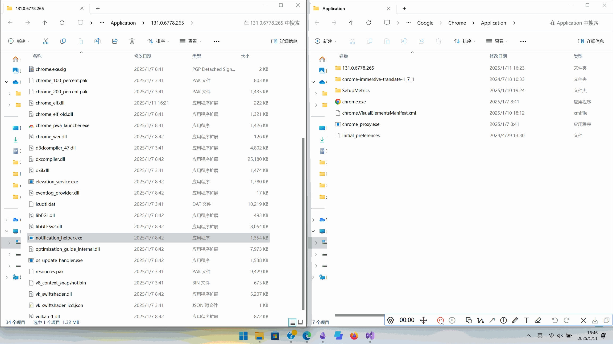Select the text T tool in recording toolbar
The image size is (613, 344).
526,320
